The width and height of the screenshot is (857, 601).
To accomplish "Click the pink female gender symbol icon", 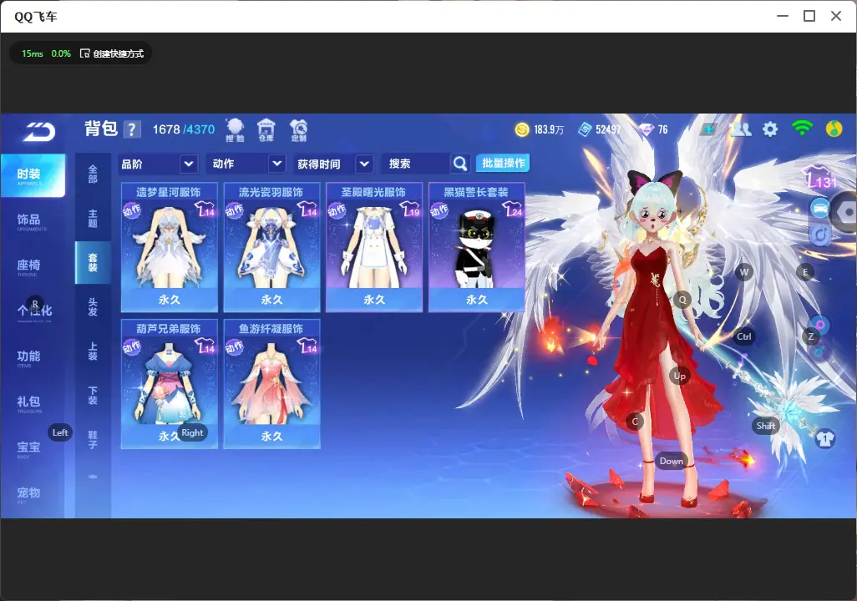I will tap(820, 326).
